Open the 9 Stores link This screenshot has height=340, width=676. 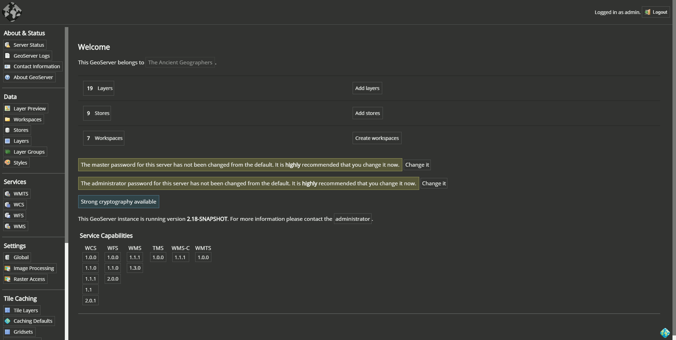point(97,113)
